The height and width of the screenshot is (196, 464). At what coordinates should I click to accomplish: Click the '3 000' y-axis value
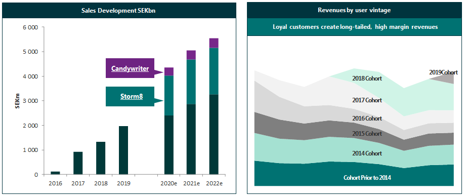click(31, 101)
